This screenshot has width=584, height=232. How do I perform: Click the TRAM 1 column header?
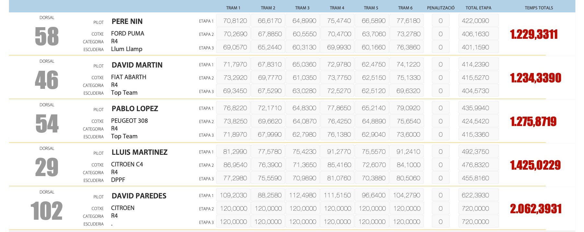[x=233, y=8]
